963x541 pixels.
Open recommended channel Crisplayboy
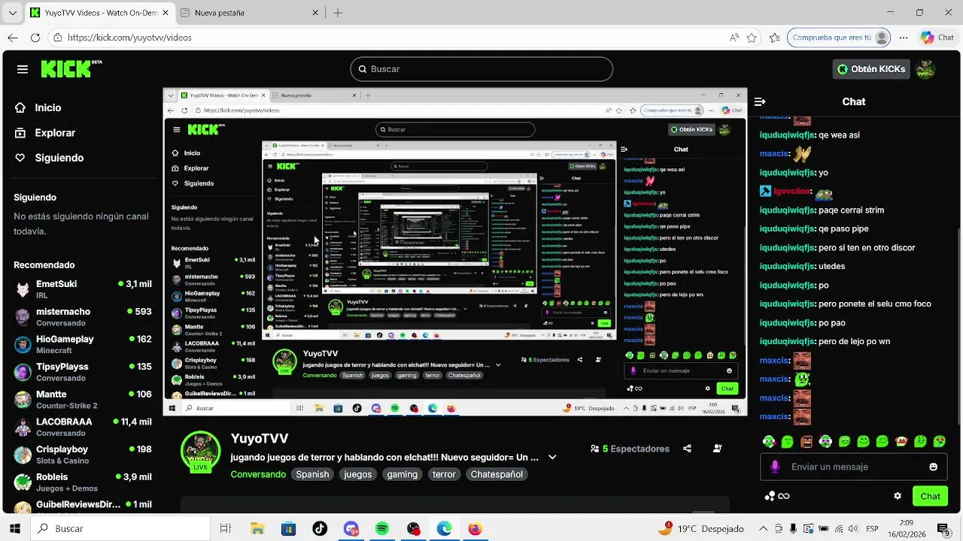pyautogui.click(x=83, y=455)
